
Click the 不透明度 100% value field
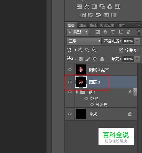click(128, 41)
